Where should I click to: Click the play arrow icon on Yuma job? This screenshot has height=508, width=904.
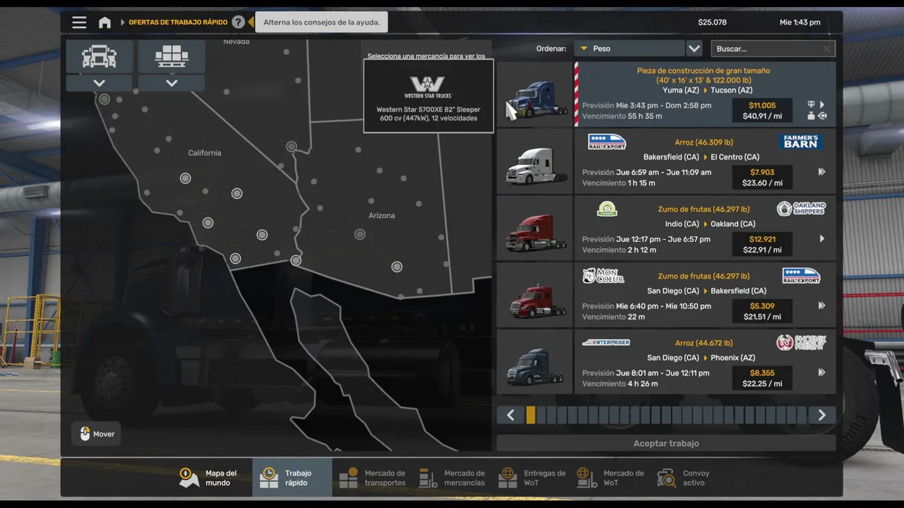click(822, 104)
